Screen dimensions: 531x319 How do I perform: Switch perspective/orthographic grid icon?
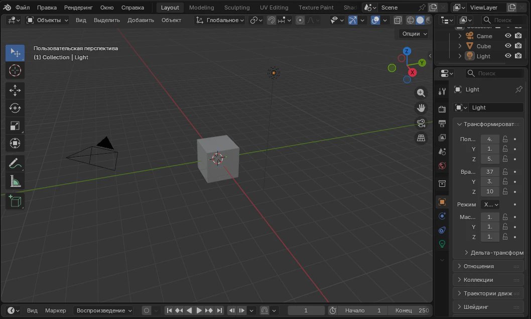[x=421, y=138]
